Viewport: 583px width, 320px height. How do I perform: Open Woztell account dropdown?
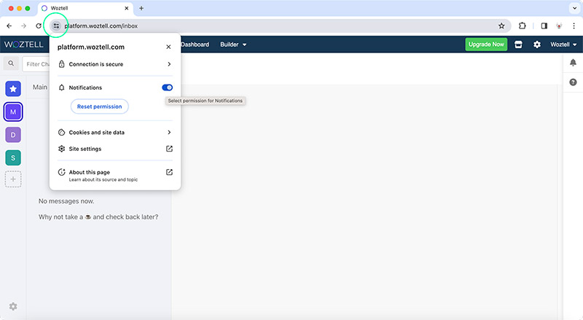(563, 44)
